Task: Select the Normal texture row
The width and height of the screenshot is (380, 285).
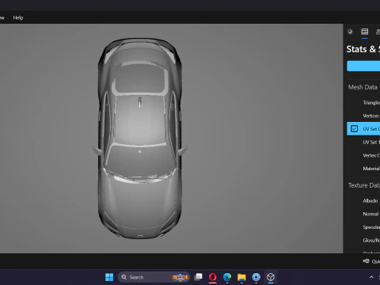Action: pos(363,214)
